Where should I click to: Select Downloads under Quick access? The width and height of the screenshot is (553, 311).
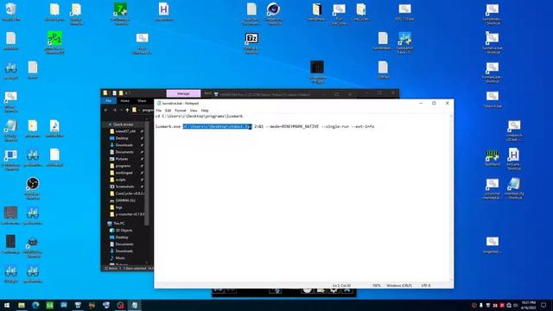pyautogui.click(x=124, y=145)
